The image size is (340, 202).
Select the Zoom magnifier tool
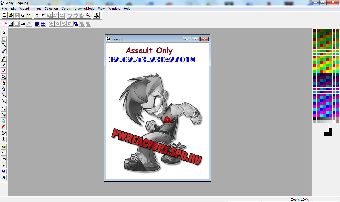coord(4,45)
